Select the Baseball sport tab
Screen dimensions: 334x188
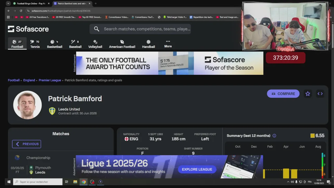pos(75,44)
